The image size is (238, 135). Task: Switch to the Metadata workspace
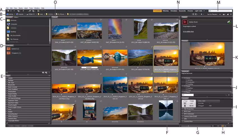[174, 11]
